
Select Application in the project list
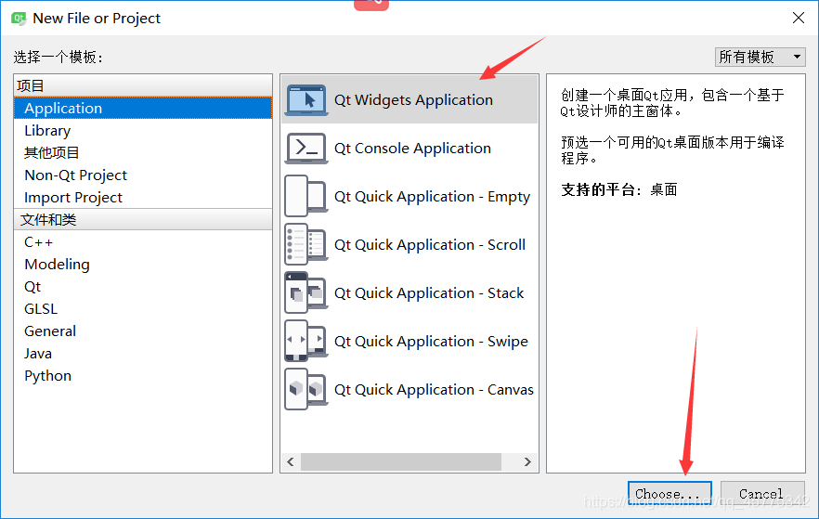143,108
